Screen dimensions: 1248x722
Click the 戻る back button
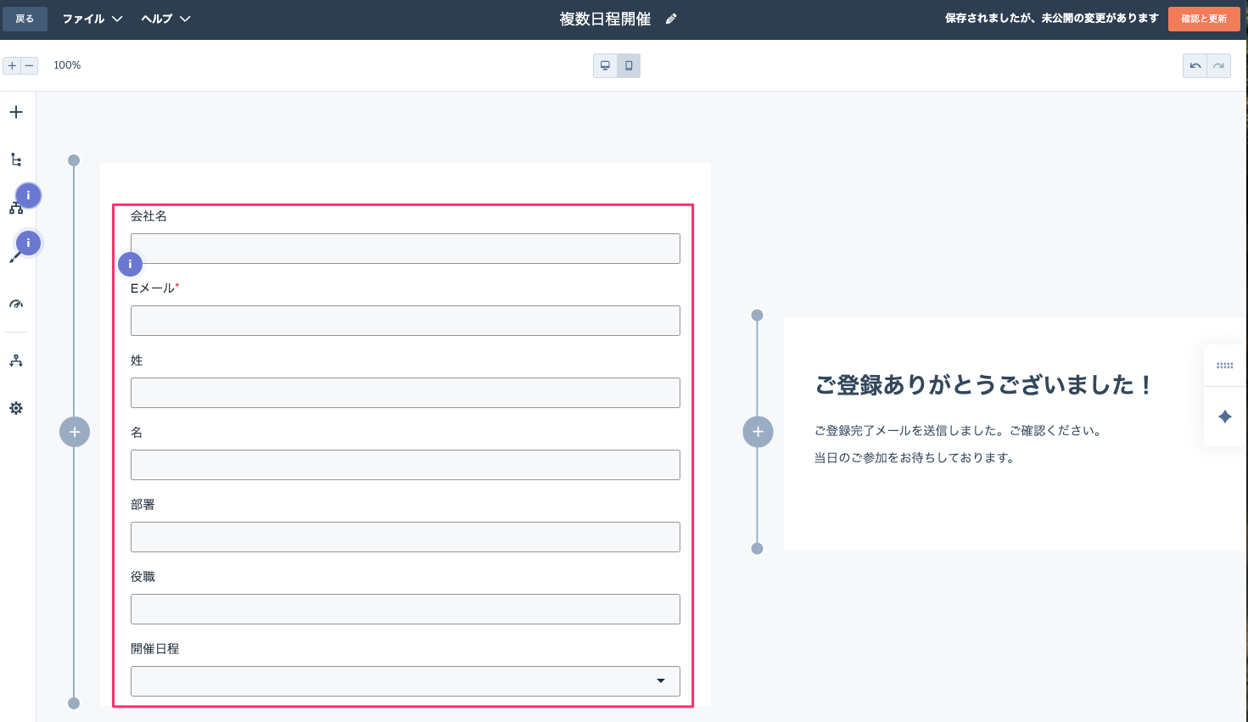coord(25,19)
